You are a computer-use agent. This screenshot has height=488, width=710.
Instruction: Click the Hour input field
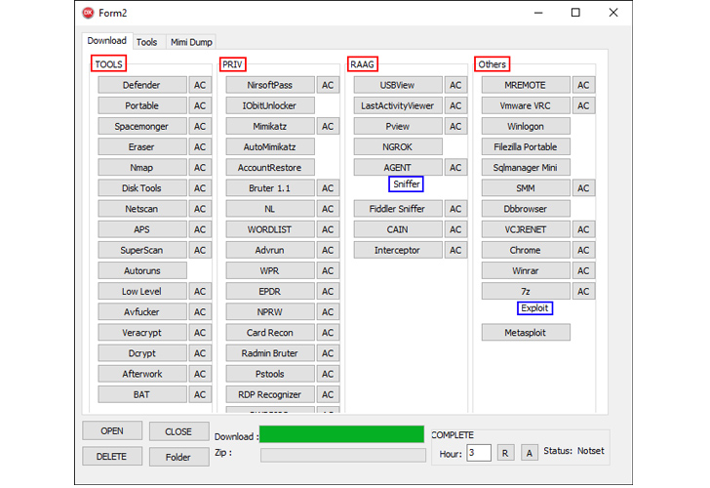pyautogui.click(x=478, y=453)
